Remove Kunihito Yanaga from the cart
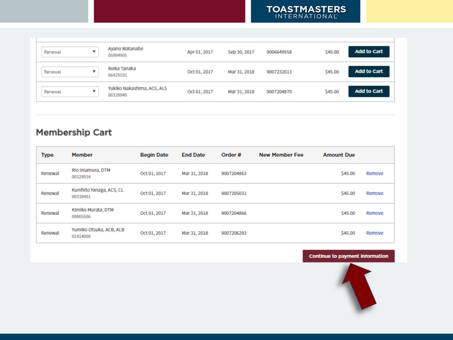Viewport: 453px width, 340px height. [x=374, y=193]
